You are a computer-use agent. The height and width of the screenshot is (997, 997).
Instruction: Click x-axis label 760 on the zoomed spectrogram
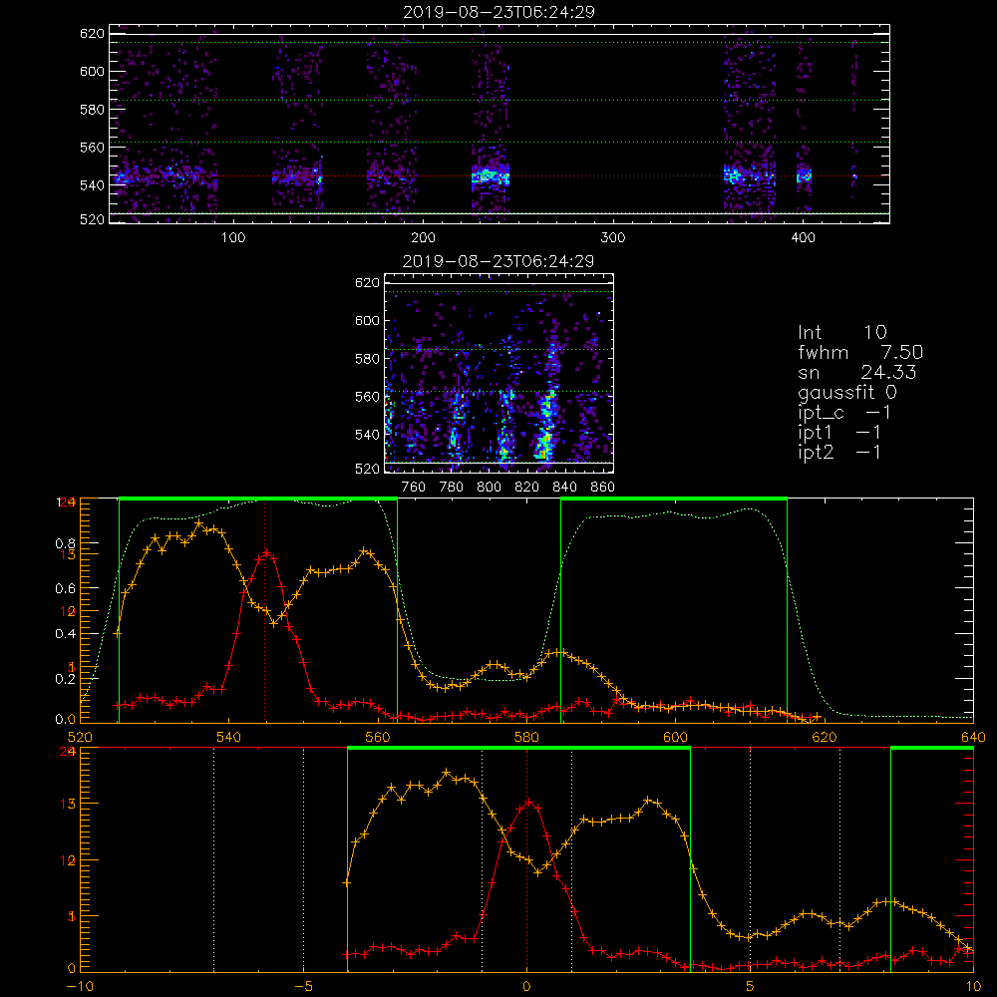(x=414, y=488)
